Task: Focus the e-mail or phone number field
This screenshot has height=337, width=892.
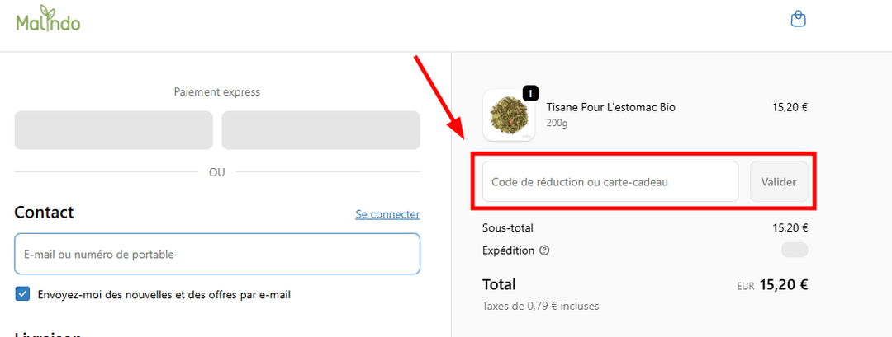Action: coord(217,254)
